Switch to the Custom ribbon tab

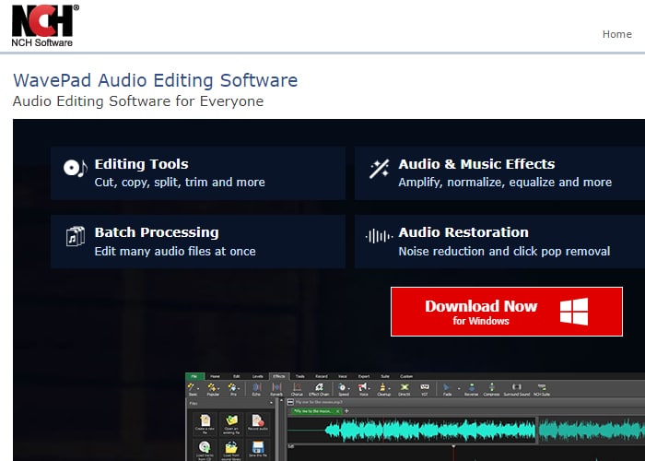(x=406, y=376)
